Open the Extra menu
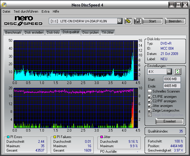190x156 pixels. tap(45, 11)
